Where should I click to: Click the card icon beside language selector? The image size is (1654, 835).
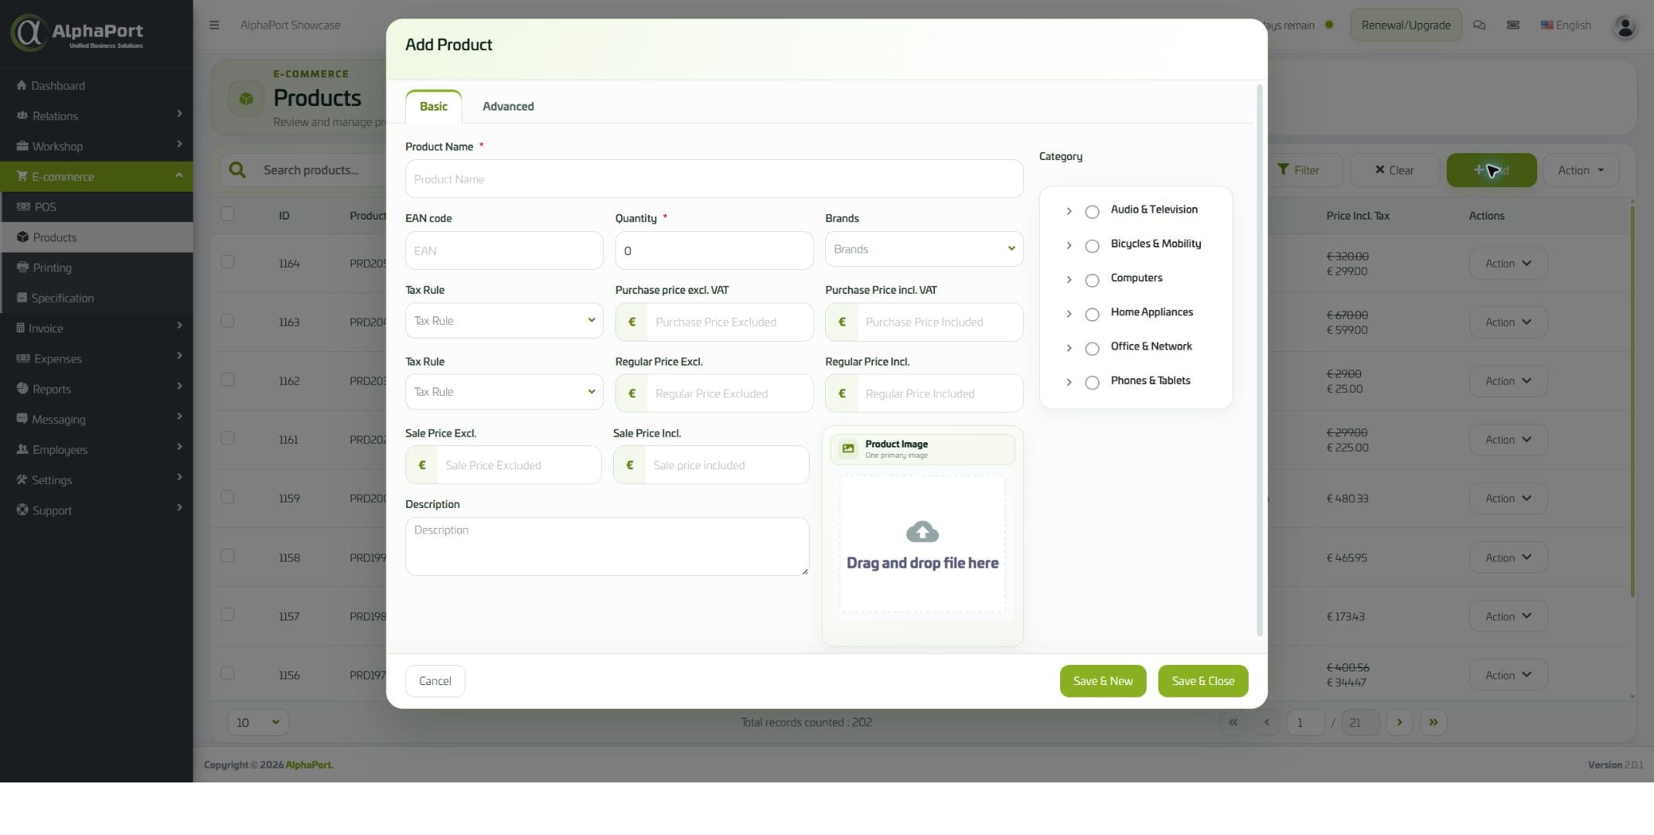click(1513, 25)
